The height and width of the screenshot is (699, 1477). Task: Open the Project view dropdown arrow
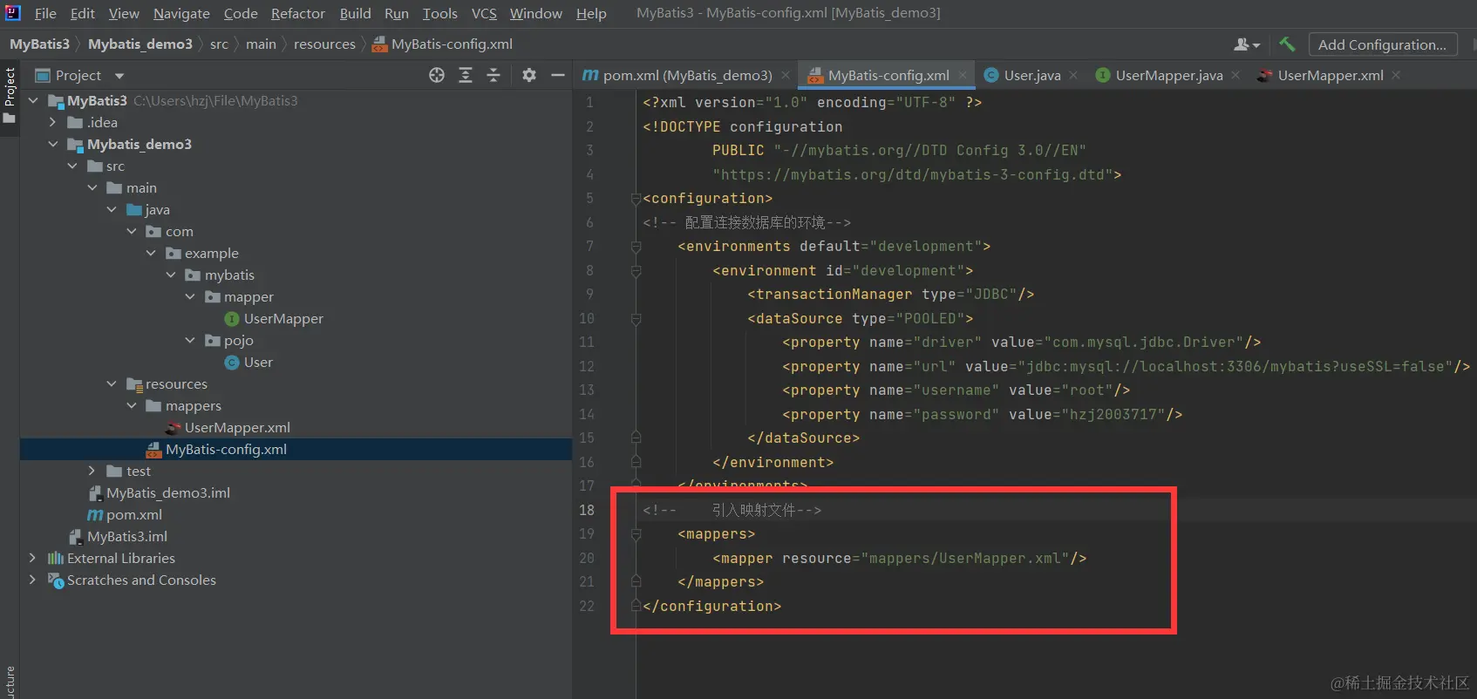click(x=119, y=76)
